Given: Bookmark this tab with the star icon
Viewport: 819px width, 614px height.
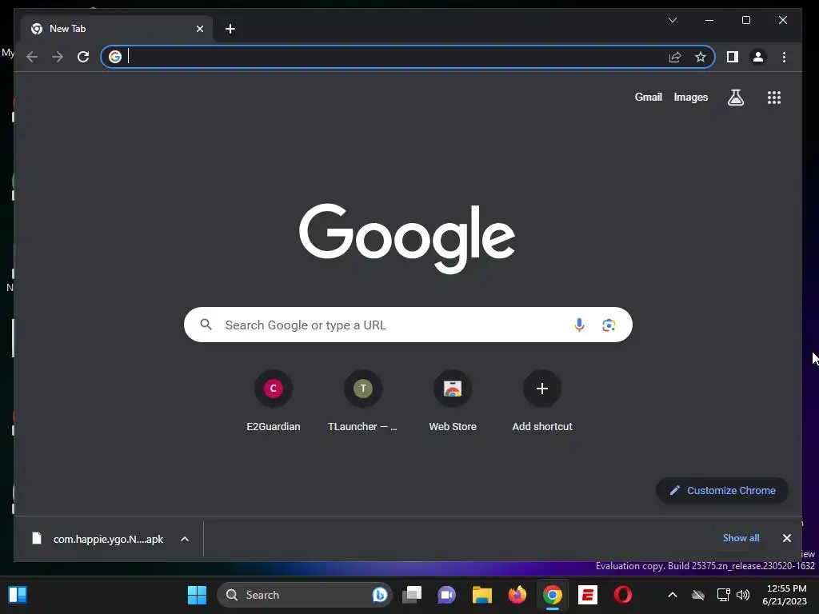Looking at the screenshot, I should point(701,57).
